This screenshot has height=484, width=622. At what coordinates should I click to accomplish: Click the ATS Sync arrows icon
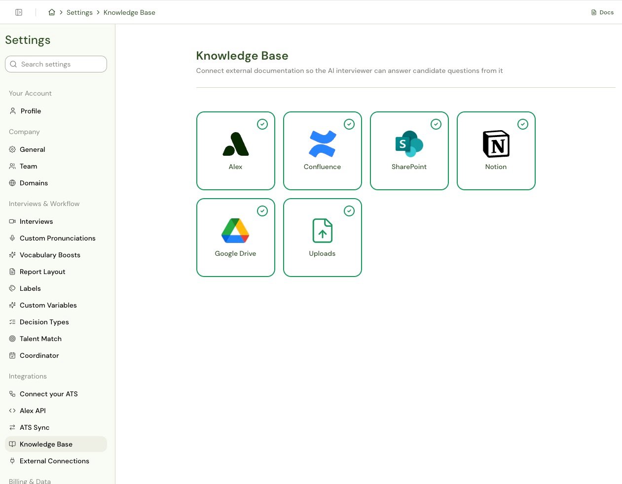(12, 427)
